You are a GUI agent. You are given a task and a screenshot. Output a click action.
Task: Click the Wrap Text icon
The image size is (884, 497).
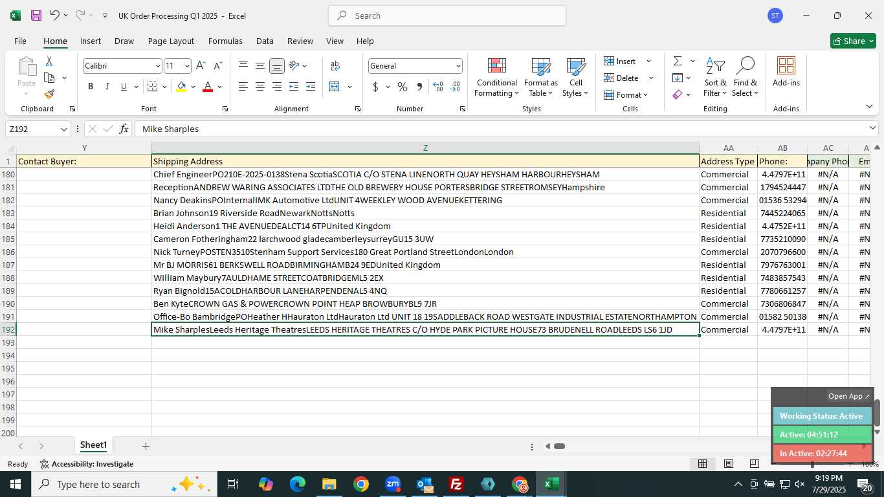[335, 66]
